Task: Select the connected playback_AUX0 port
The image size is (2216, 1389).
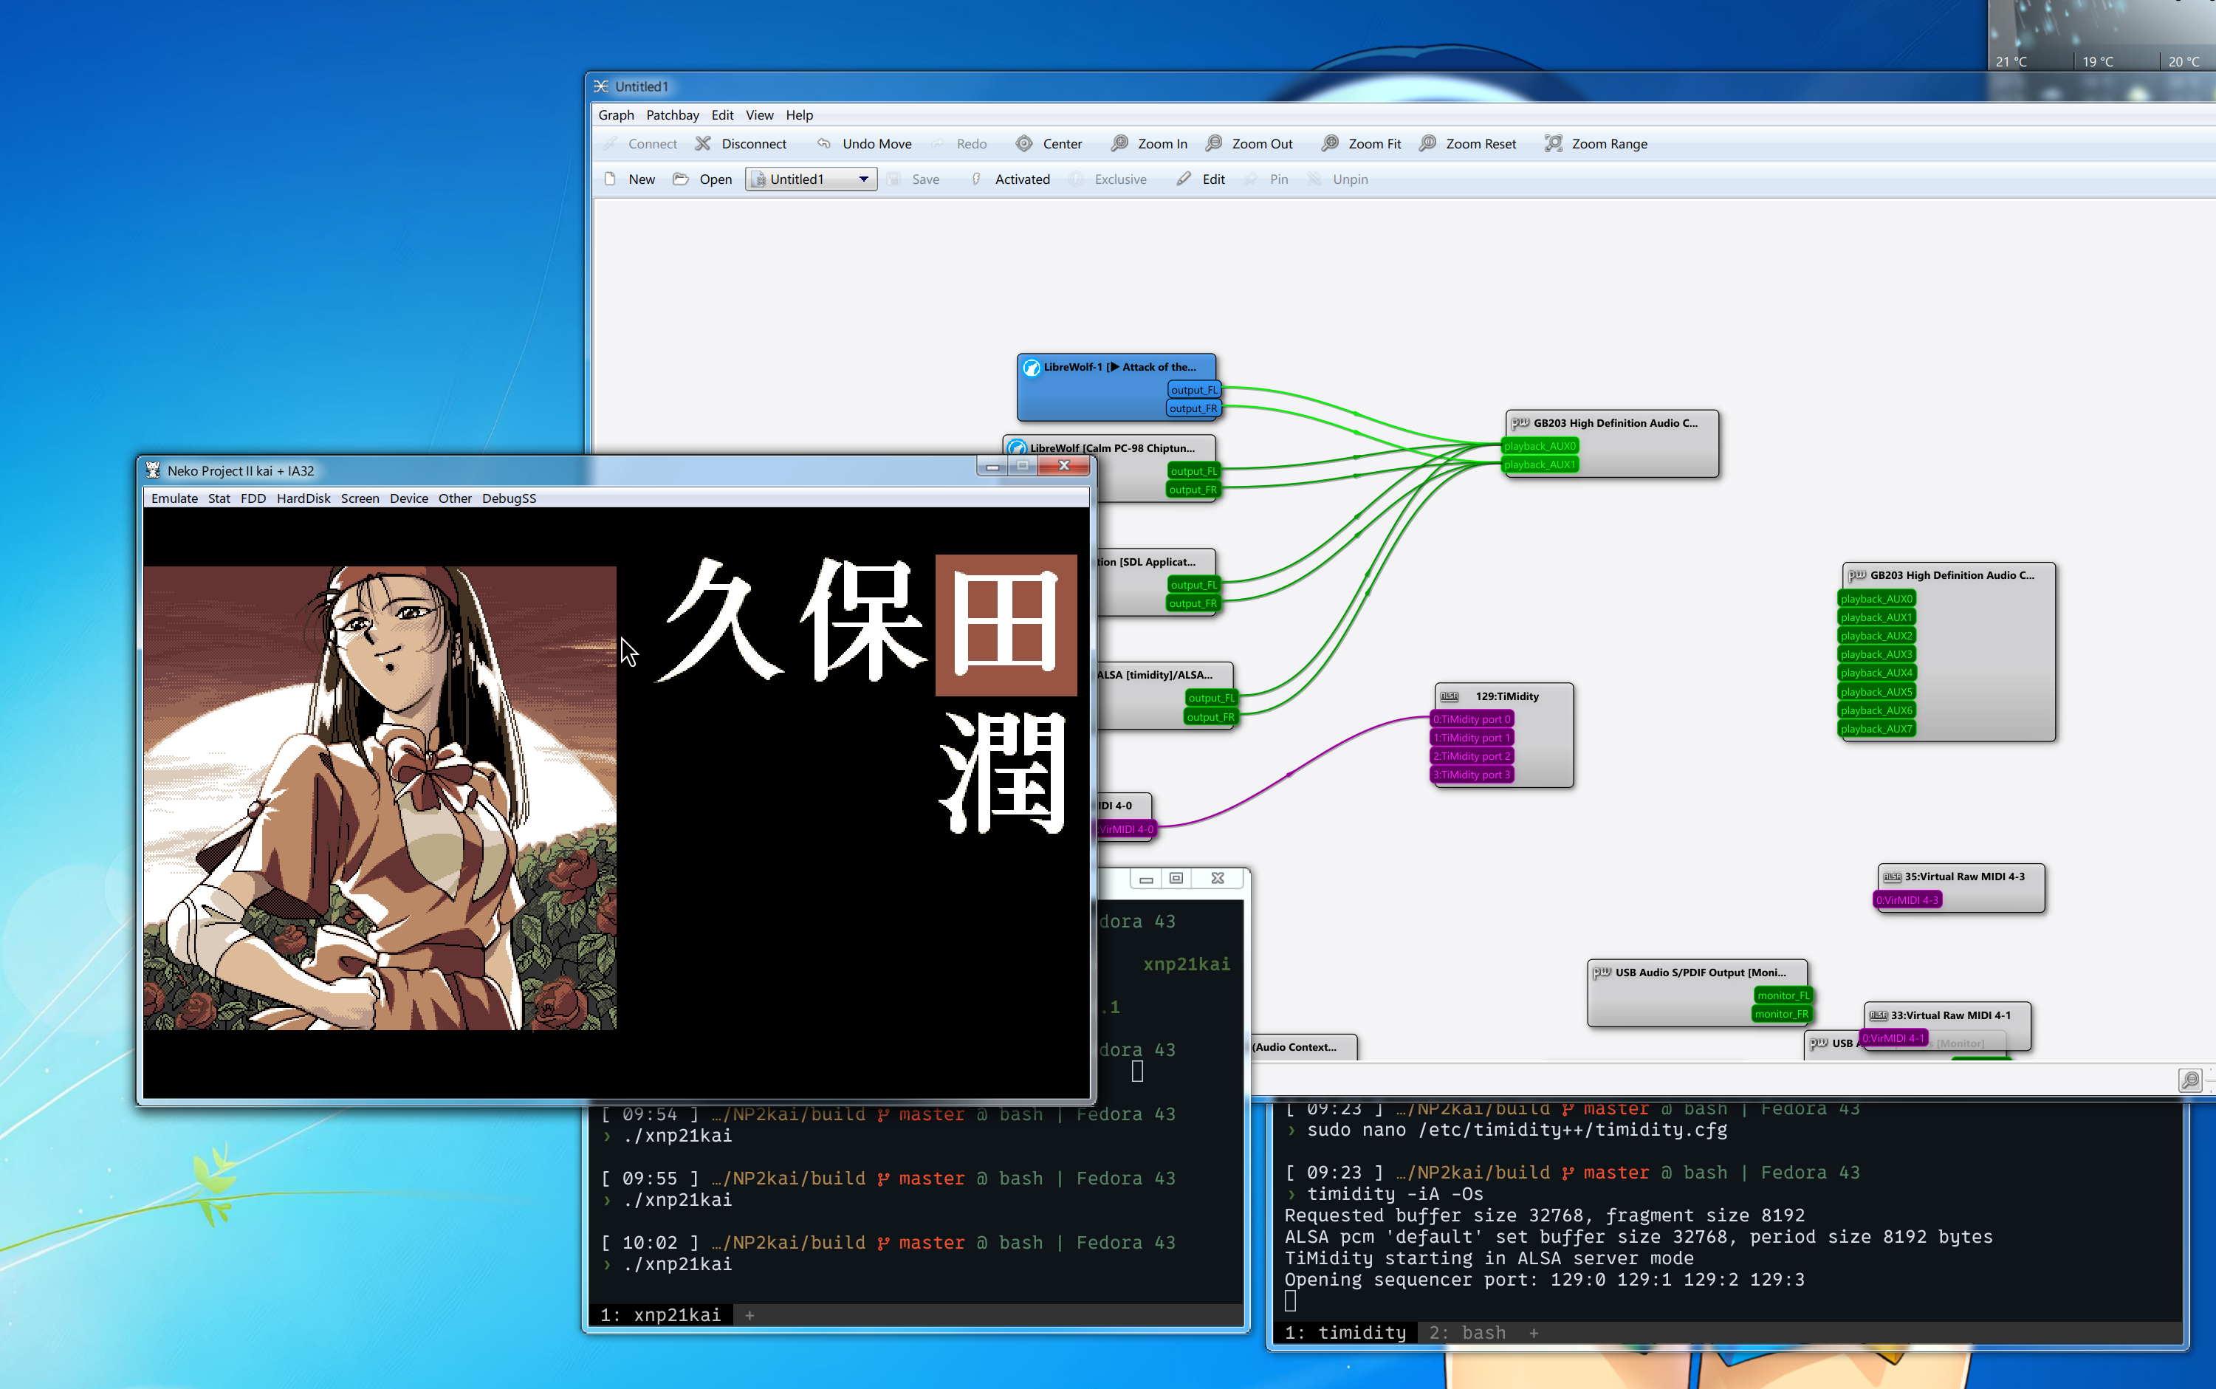Action: coord(1540,447)
